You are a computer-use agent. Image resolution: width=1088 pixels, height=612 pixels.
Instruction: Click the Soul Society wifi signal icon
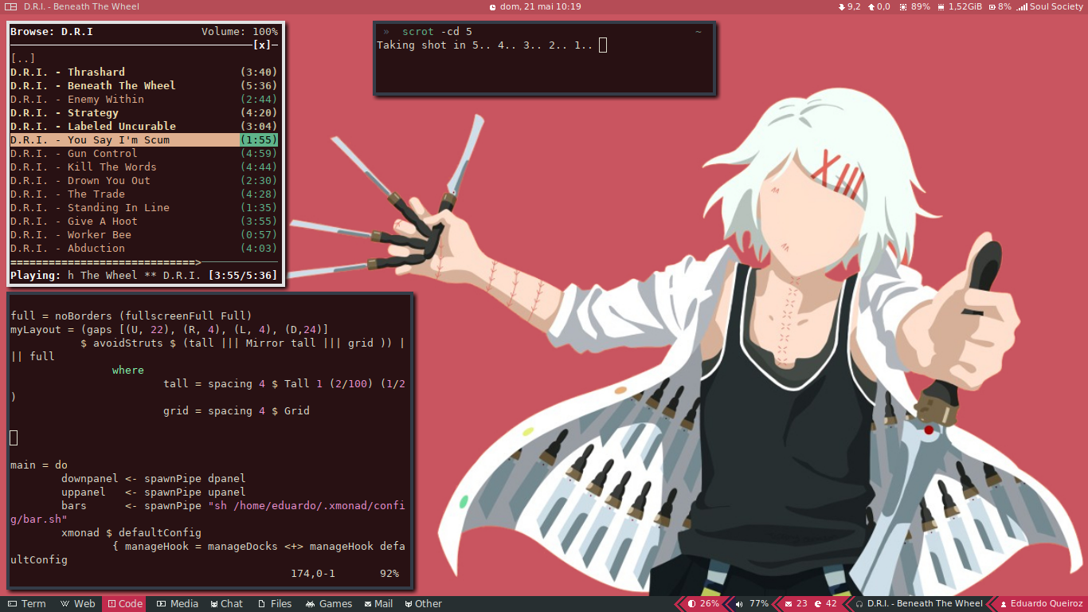tap(1023, 6)
